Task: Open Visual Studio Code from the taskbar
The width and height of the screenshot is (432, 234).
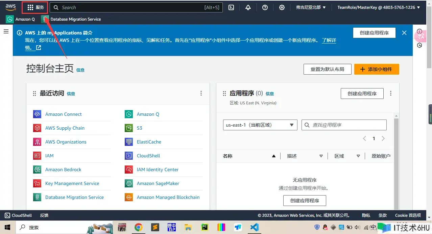Action: (x=254, y=227)
